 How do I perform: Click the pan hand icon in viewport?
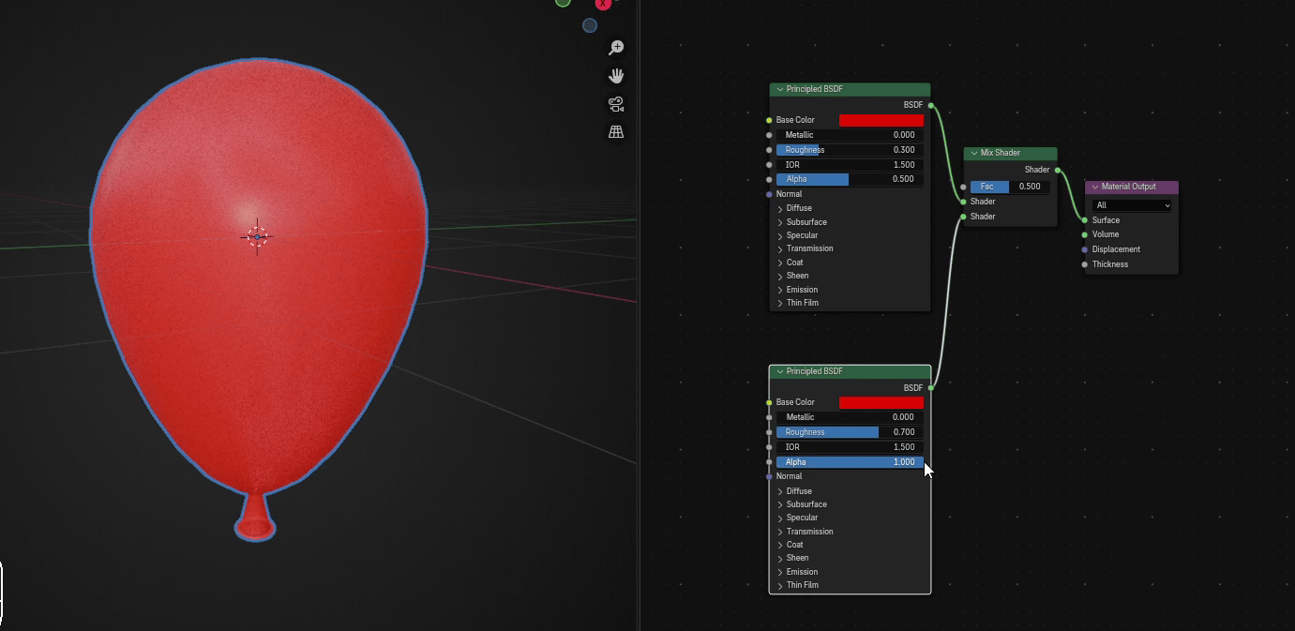616,76
